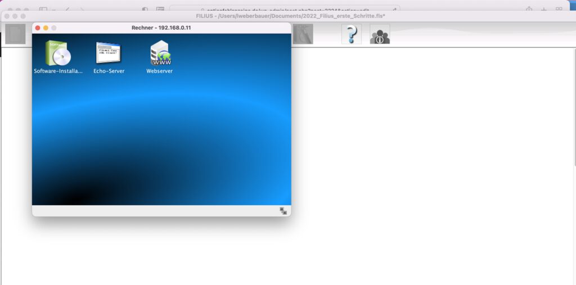Viewport: 576px width, 285px height.
Task: Open the Filius about info icon
Action: click(380, 34)
